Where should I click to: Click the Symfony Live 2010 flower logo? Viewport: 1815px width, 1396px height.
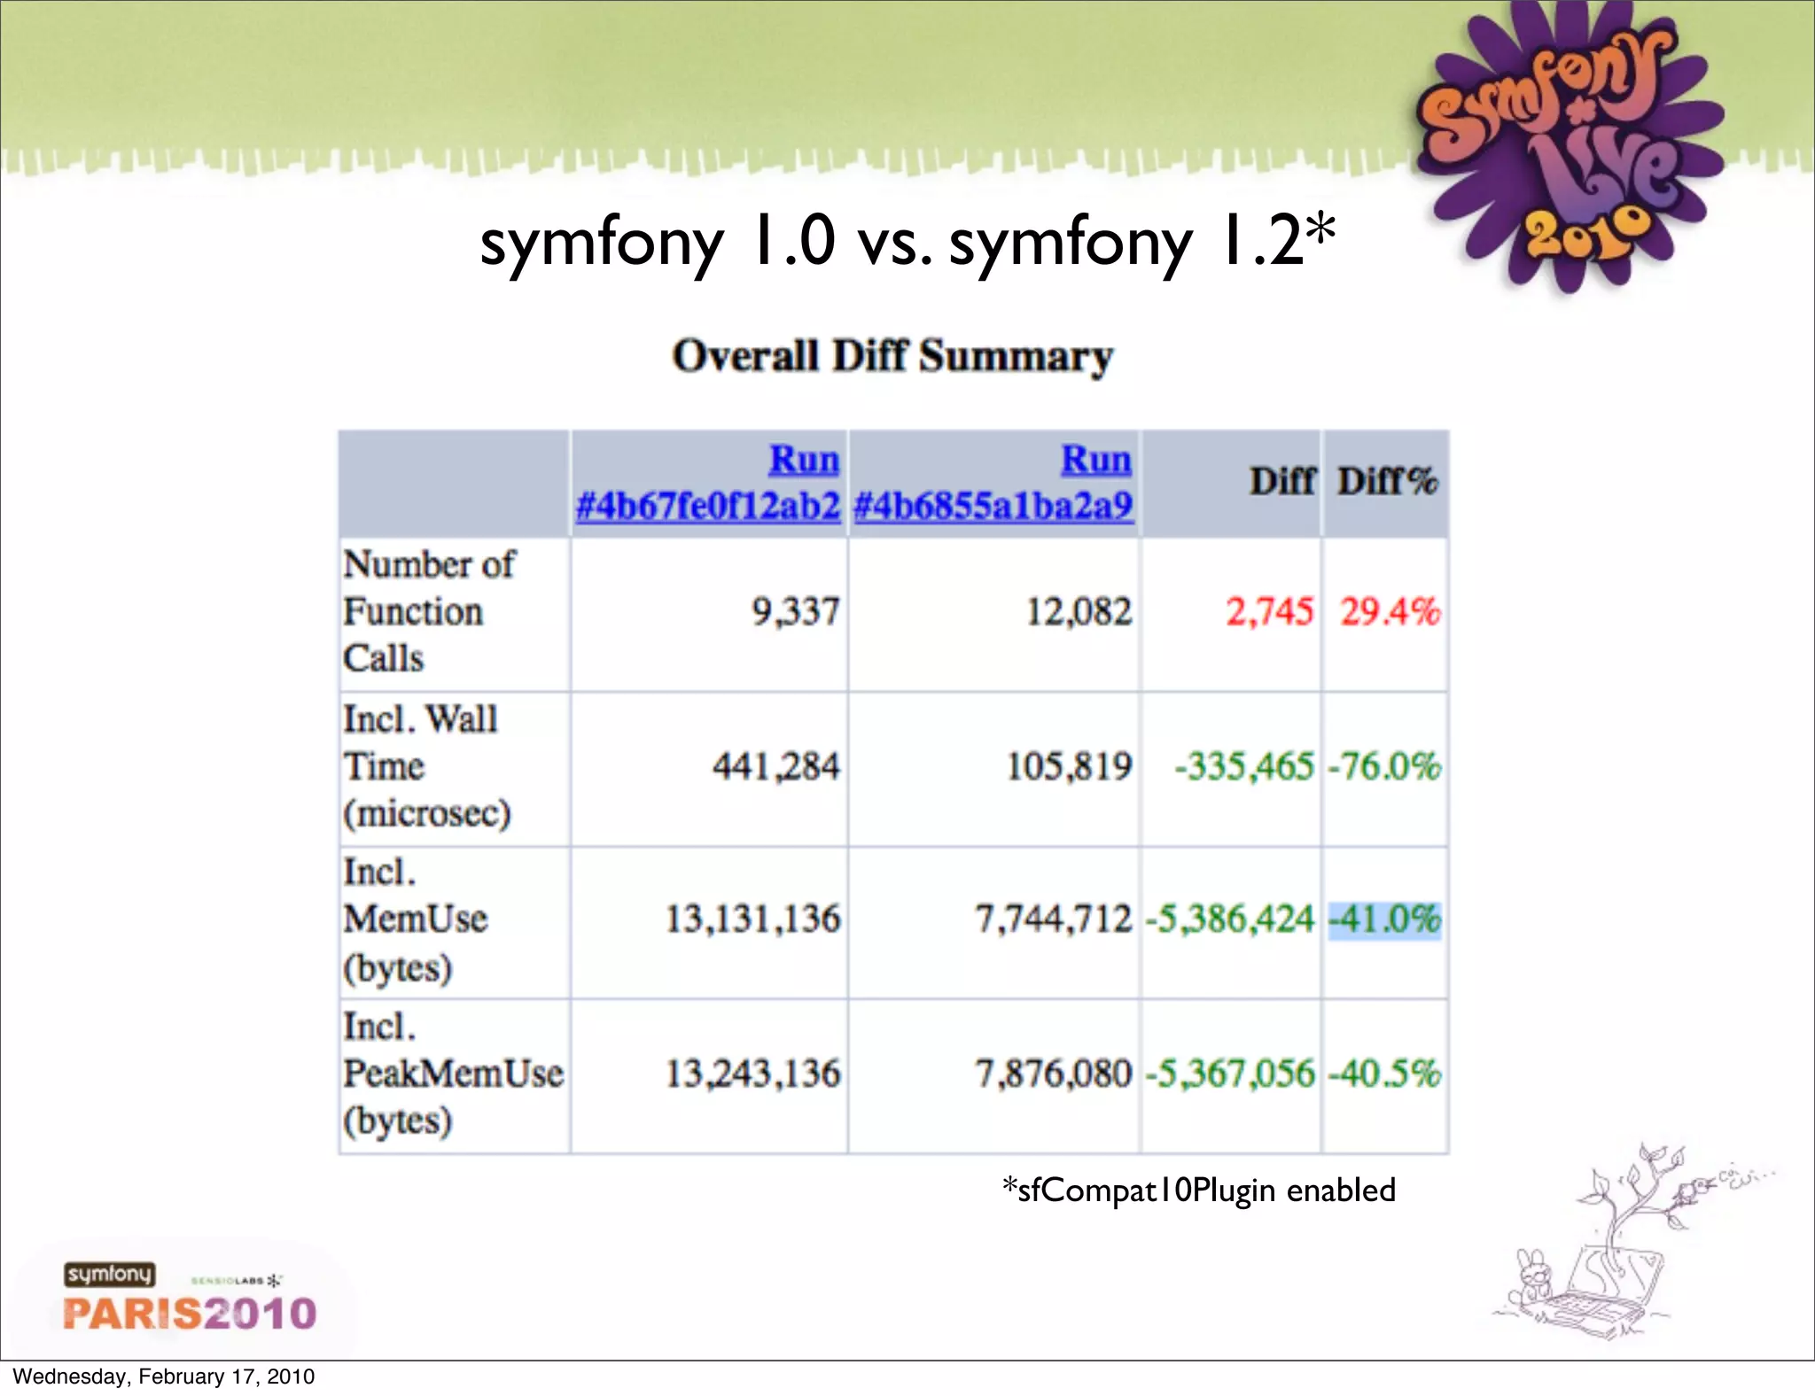point(1567,146)
